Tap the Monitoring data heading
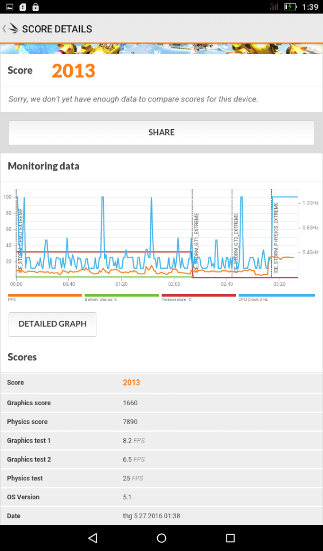Image resolution: width=323 pixels, height=551 pixels. pos(44,166)
